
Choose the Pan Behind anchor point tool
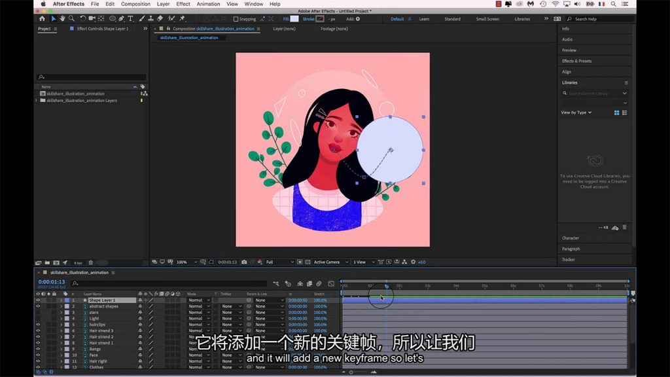pos(101,19)
